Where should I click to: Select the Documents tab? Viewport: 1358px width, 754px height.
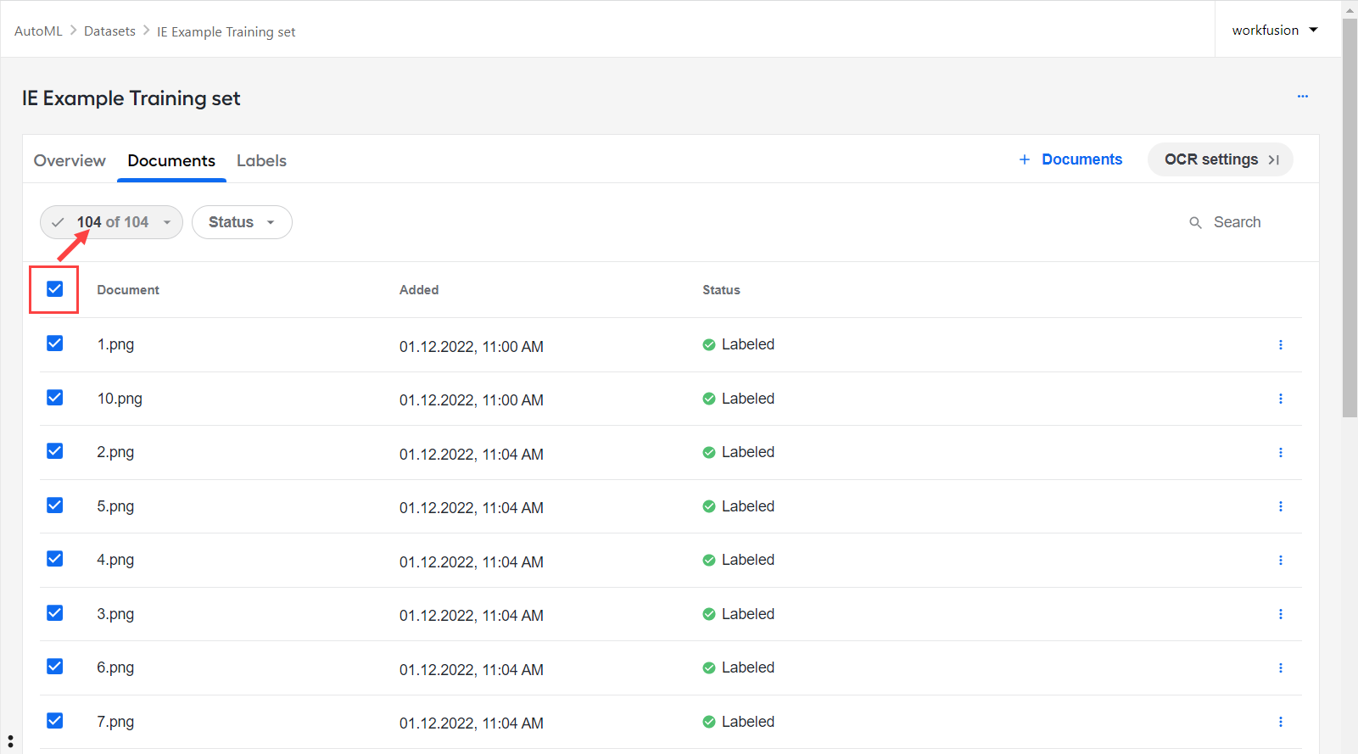(171, 160)
